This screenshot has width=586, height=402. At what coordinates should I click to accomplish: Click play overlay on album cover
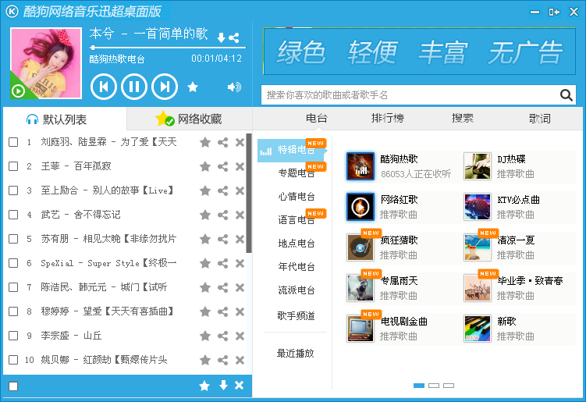point(18,91)
